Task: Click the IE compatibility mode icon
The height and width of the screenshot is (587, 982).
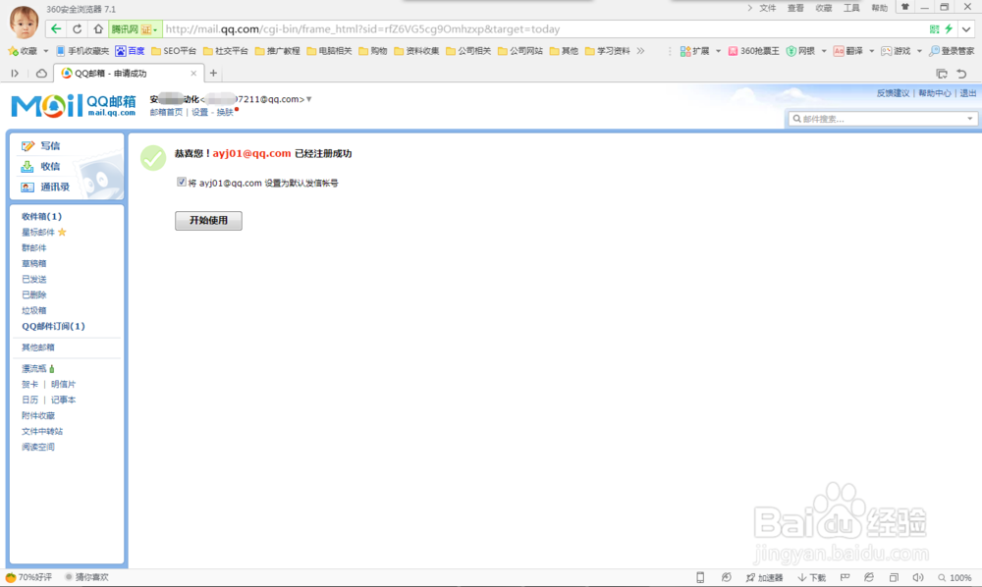Action: pyautogui.click(x=869, y=577)
